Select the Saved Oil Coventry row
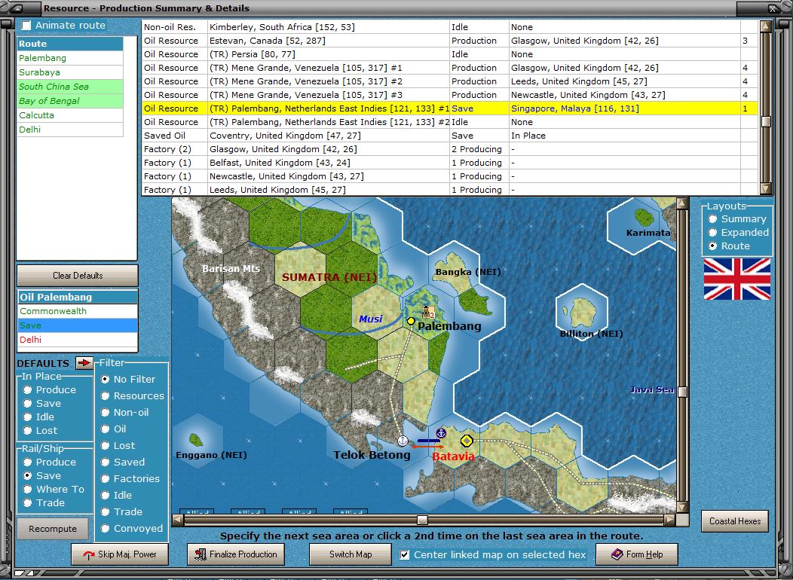 point(449,136)
